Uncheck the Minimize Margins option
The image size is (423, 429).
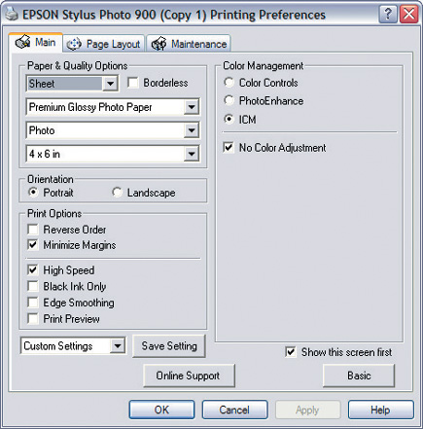click(x=33, y=245)
